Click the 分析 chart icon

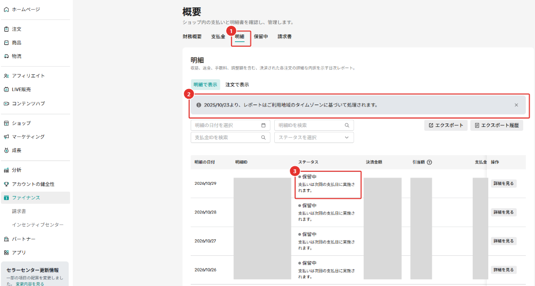[6, 170]
